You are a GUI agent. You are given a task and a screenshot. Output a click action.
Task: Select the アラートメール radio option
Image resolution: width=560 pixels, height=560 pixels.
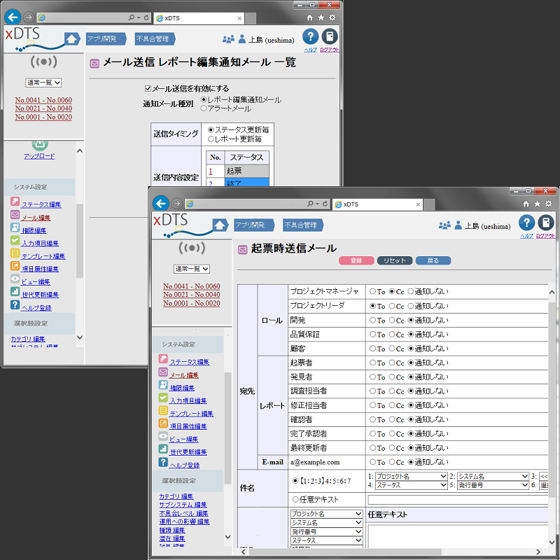[x=204, y=108]
